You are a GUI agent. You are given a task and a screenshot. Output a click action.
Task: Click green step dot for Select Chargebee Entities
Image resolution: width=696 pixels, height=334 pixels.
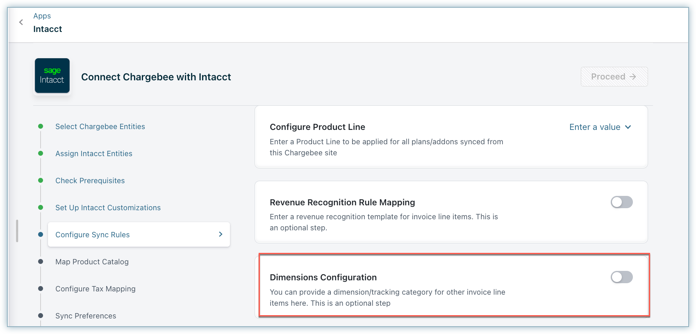tap(41, 126)
